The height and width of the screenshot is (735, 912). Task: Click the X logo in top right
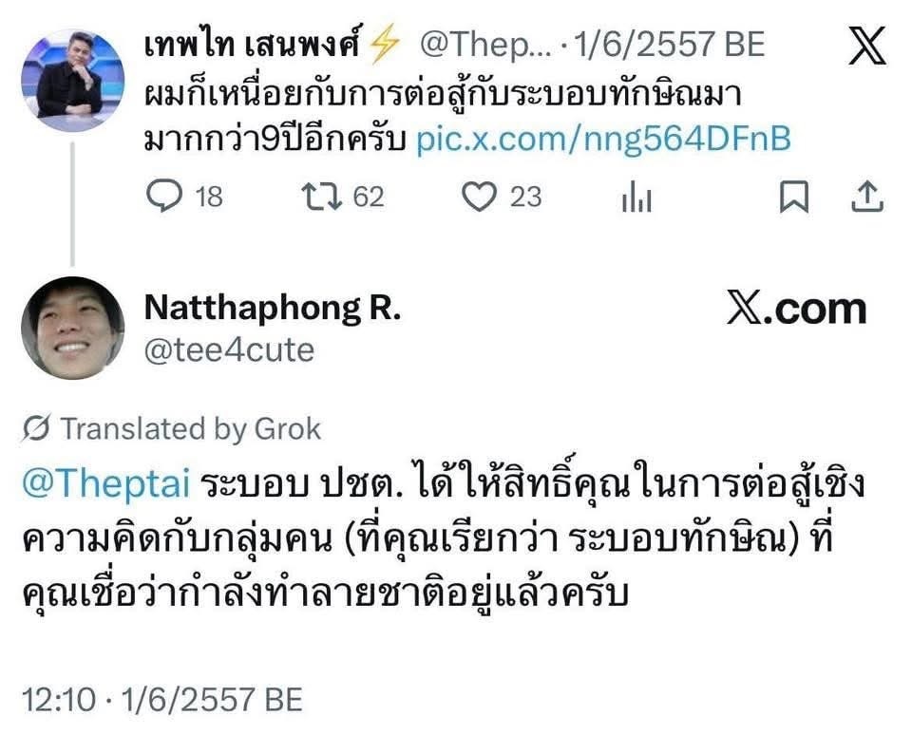click(x=866, y=47)
